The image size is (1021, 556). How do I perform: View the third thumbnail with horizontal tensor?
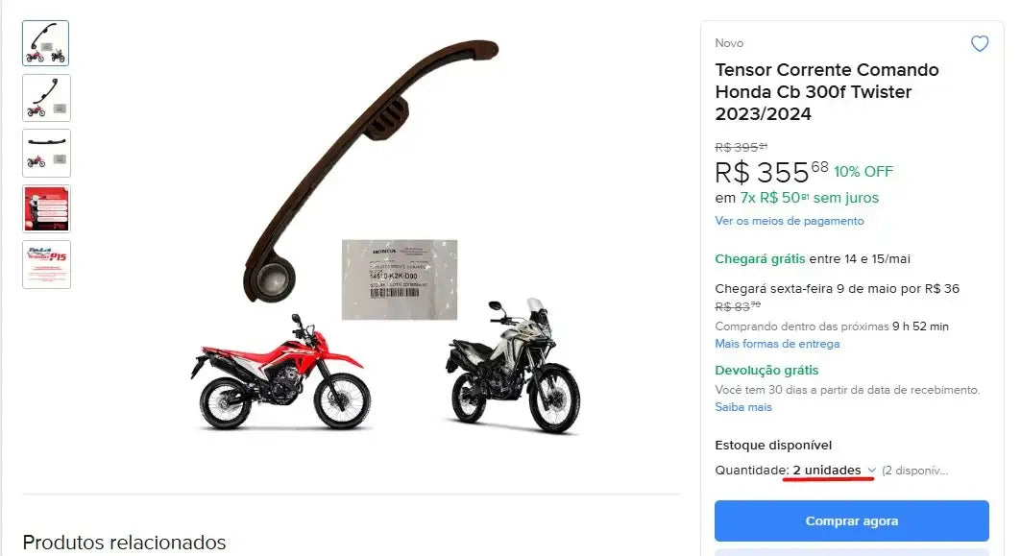tap(46, 153)
